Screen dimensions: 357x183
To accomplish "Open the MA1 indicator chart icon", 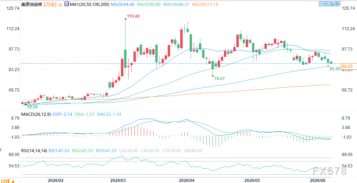I will coord(67,4).
